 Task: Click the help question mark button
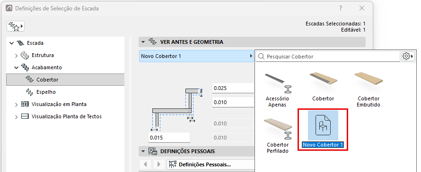pyautogui.click(x=341, y=8)
